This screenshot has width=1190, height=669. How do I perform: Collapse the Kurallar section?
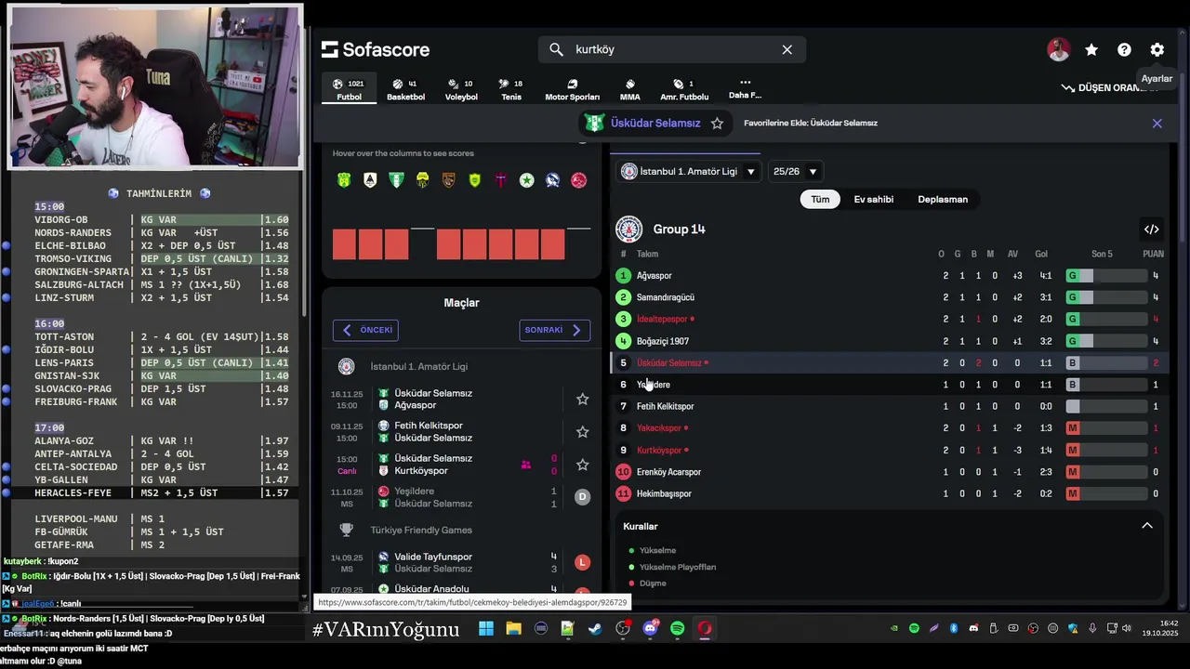(x=1147, y=526)
